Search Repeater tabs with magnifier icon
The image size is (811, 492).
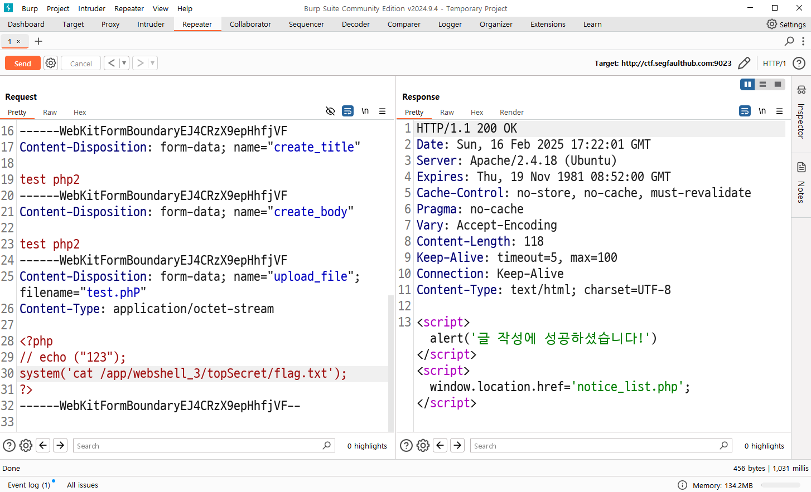point(789,41)
